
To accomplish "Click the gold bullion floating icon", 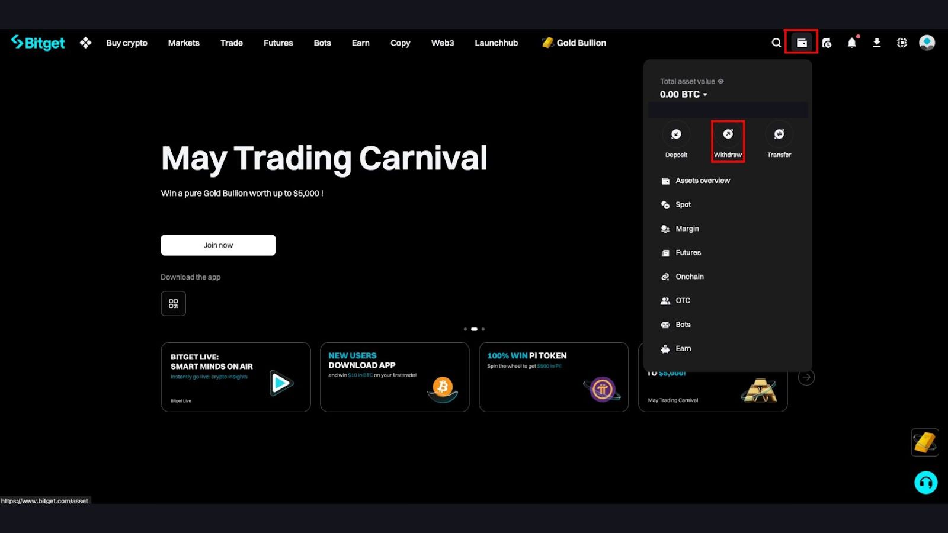I will click(925, 442).
